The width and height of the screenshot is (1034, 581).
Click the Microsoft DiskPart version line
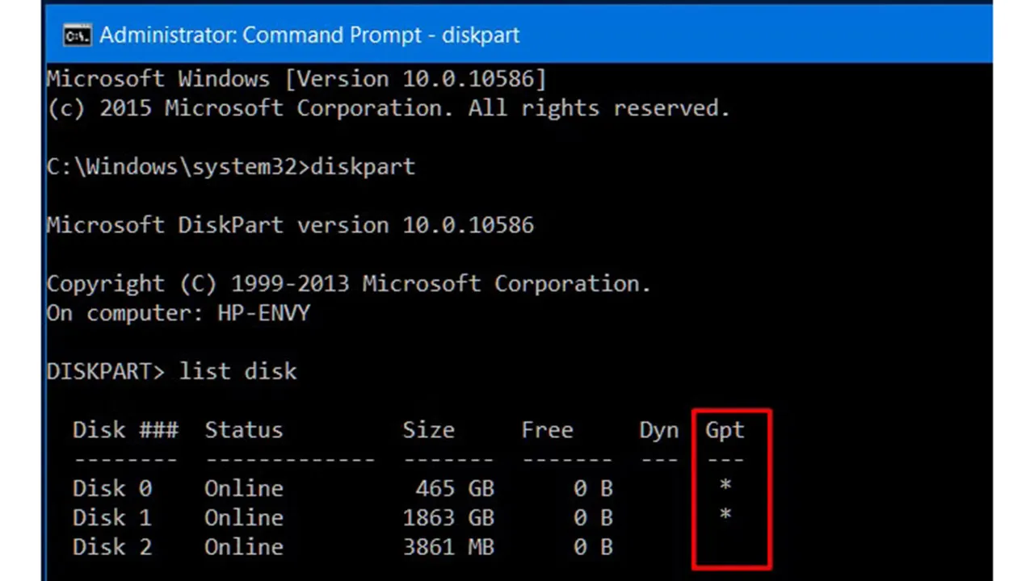coord(290,225)
